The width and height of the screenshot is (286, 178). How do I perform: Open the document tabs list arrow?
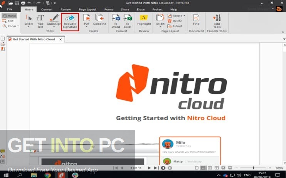[x=284, y=39]
